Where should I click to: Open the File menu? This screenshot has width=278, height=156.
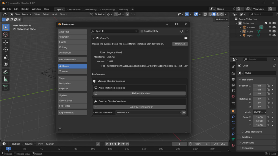coord(9,9)
